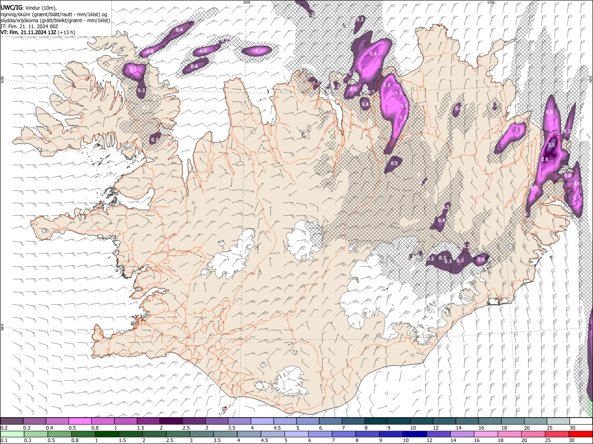
Task: Click the '2.6' precipitation value on the map
Action: 545,160
